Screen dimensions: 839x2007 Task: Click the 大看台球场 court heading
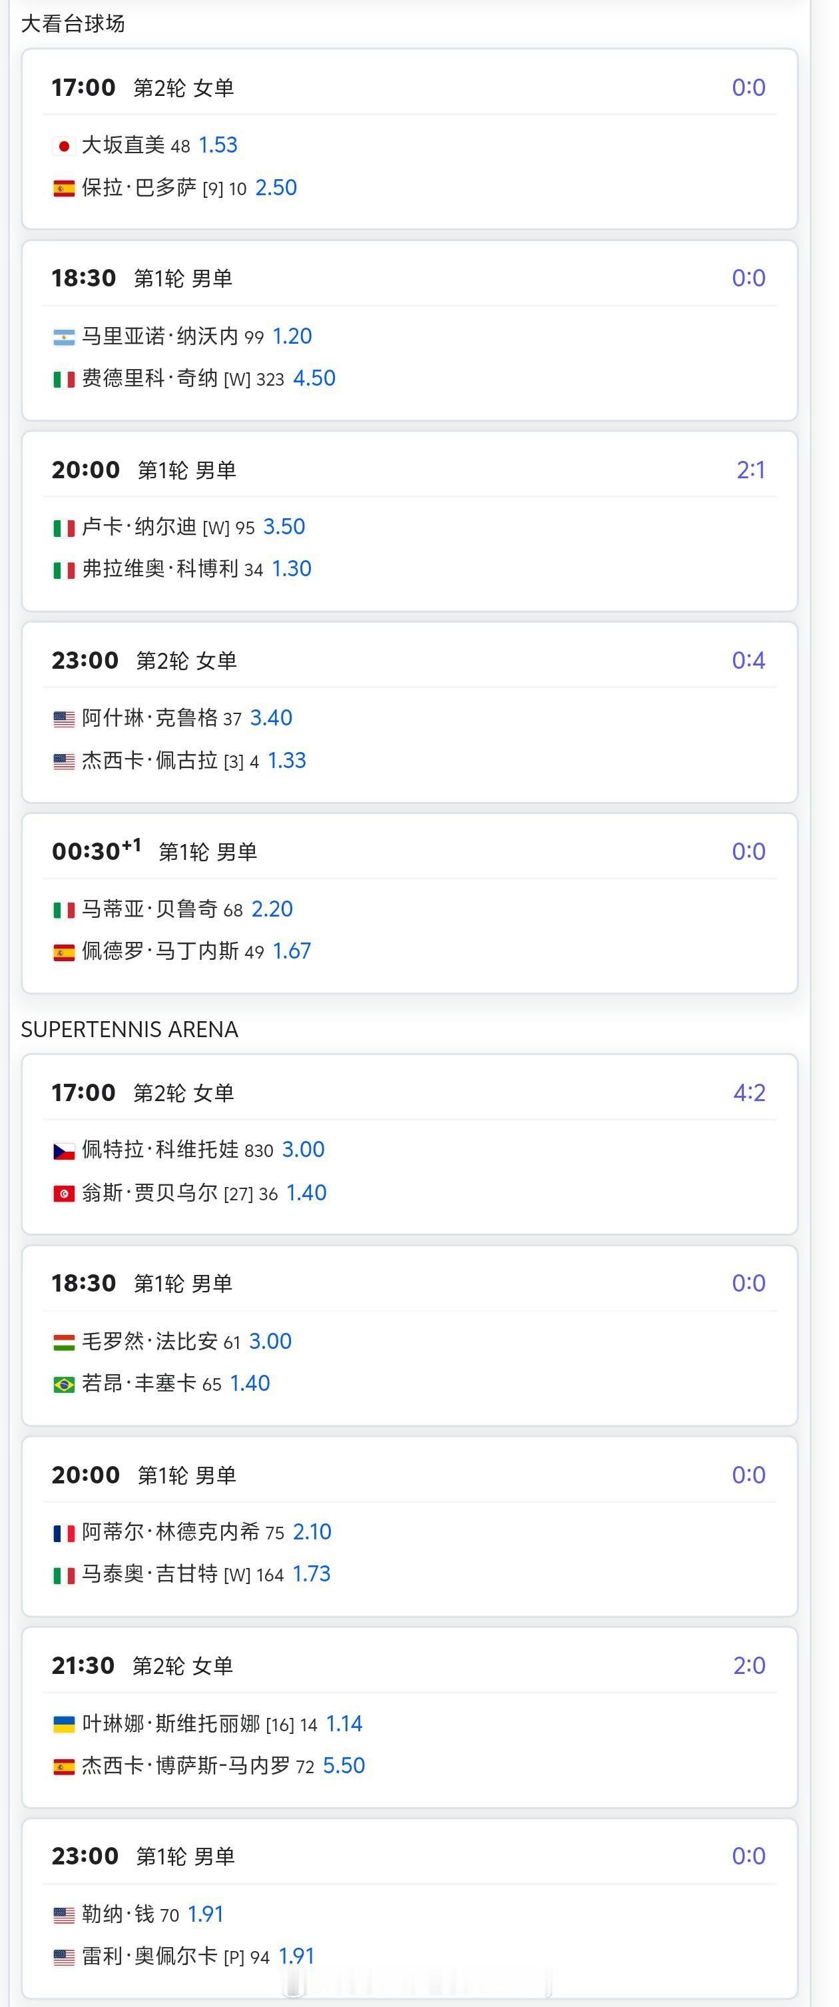(x=73, y=23)
